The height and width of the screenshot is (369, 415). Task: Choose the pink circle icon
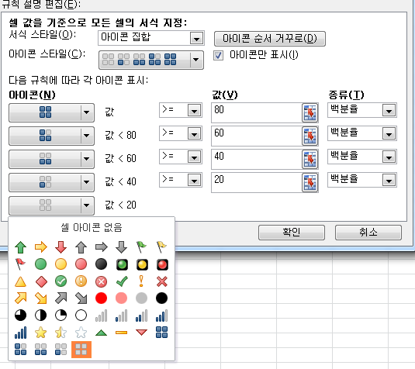122,298
